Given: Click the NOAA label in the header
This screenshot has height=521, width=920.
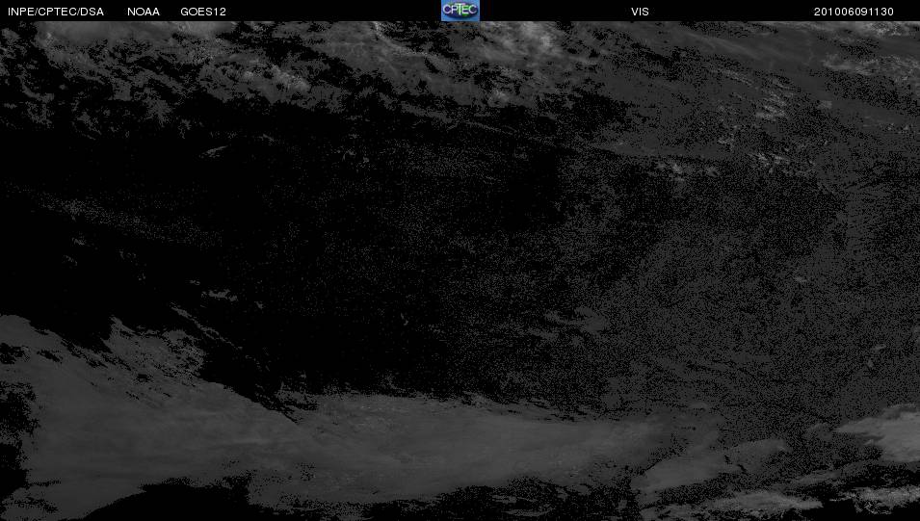Looking at the screenshot, I should point(144,12).
